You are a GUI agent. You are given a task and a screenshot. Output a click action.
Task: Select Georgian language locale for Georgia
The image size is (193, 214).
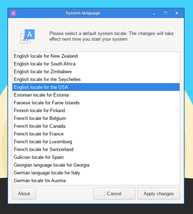(96, 165)
